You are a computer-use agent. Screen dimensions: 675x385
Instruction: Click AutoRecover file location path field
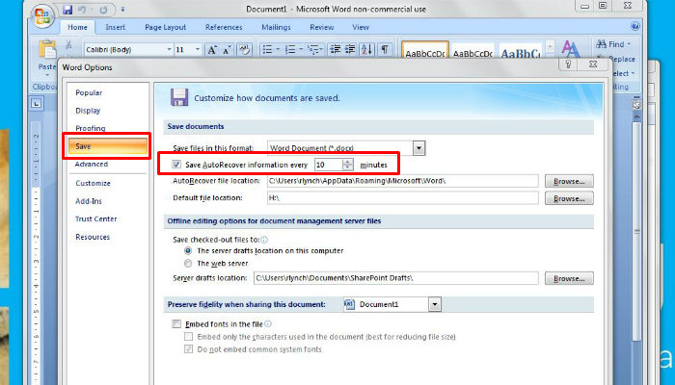402,181
